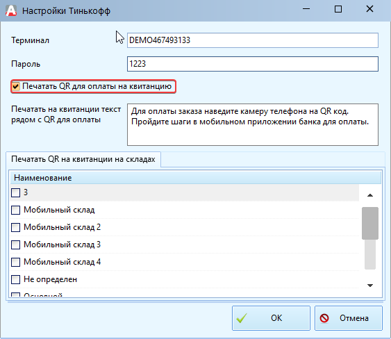Open Печатать QR на квитанции на складах tab
The width and height of the screenshot is (391, 339).
point(83,159)
